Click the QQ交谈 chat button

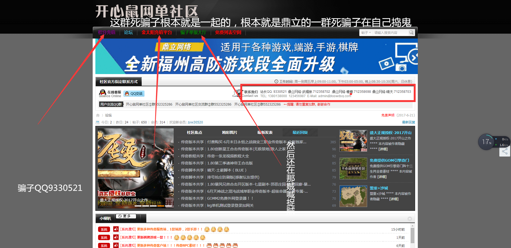(x=134, y=94)
